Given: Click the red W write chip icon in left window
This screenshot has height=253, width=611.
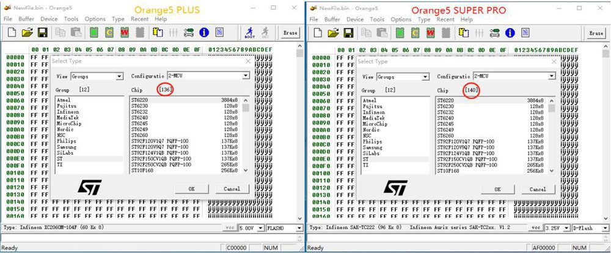Looking at the screenshot, I should coord(124,32).
